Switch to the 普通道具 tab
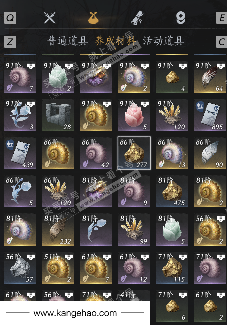227x325 pixels. pyautogui.click(x=67, y=41)
